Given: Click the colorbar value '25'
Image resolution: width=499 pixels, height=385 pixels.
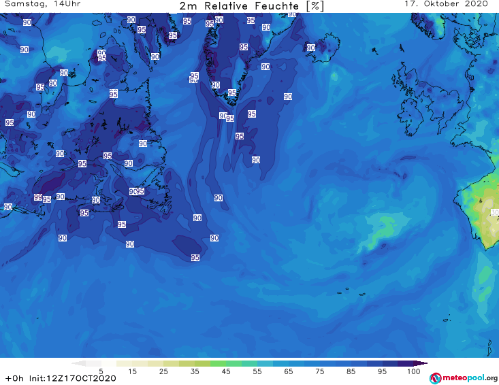Looking at the screenshot, I should click(163, 371).
